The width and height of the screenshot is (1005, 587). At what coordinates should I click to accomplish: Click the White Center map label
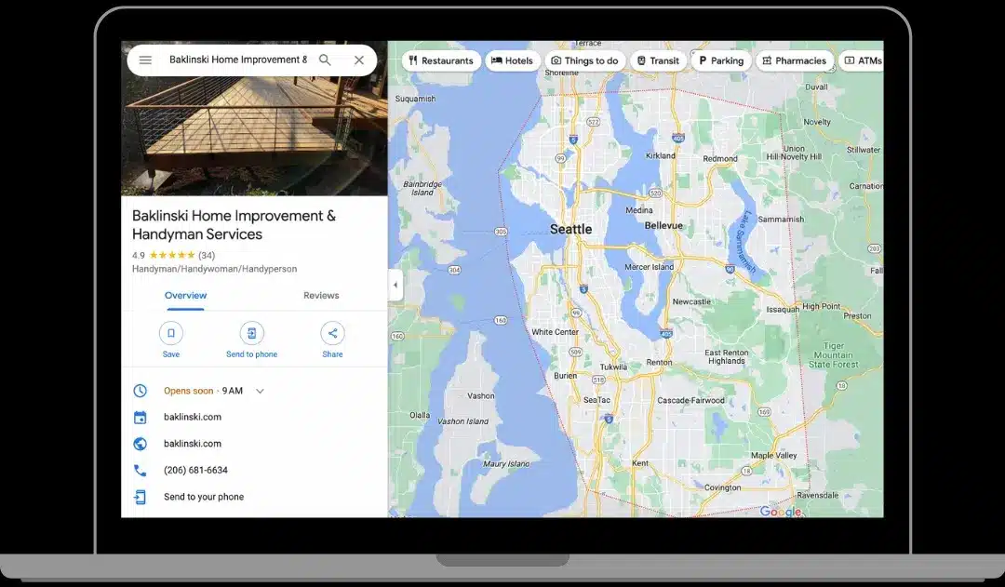(x=555, y=332)
